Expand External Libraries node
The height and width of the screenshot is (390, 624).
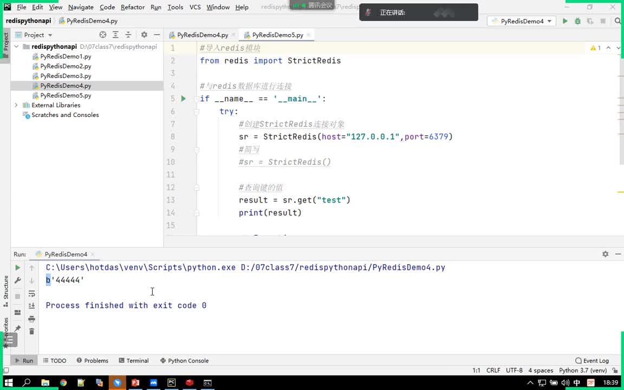pos(16,105)
